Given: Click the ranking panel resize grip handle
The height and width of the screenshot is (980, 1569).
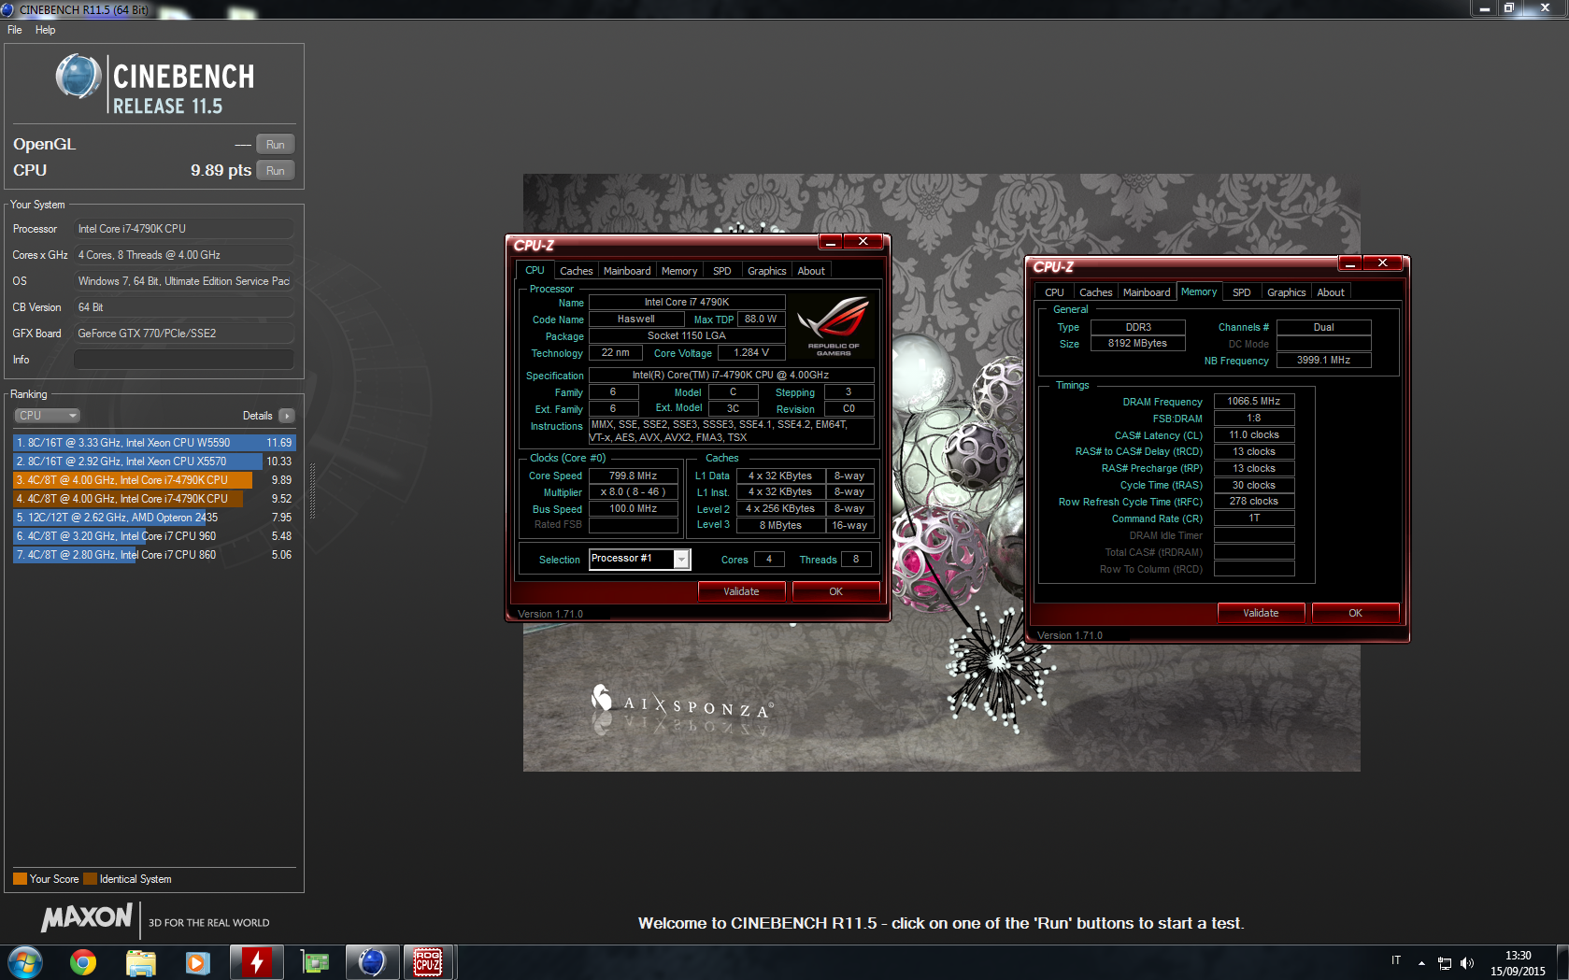Looking at the screenshot, I should coord(312,490).
